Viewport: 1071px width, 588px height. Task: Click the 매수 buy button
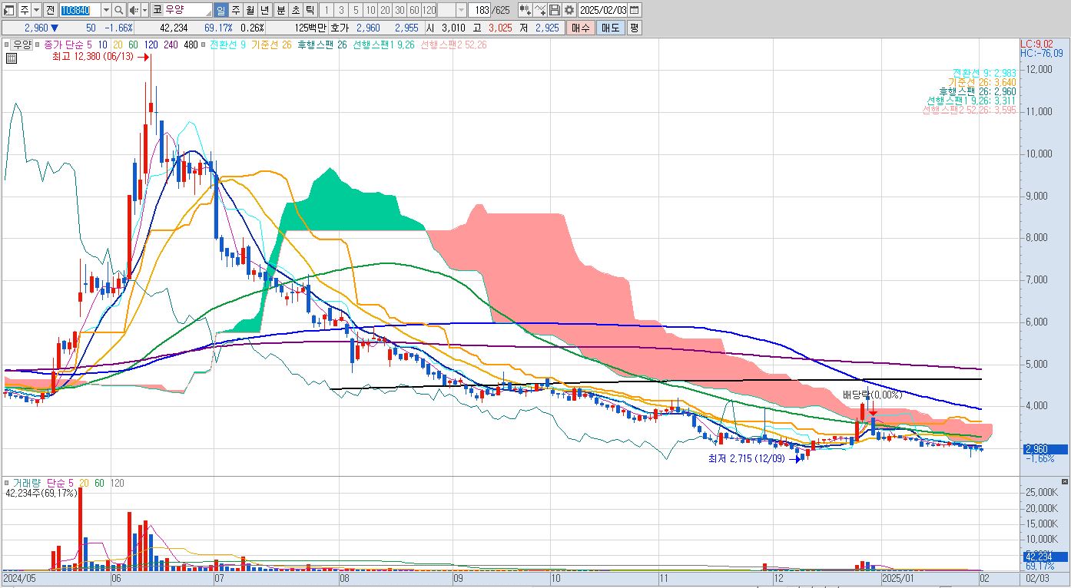pos(581,28)
